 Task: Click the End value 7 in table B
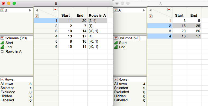80,26
